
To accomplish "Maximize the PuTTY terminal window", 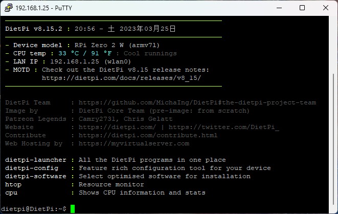I will pos(302,8).
